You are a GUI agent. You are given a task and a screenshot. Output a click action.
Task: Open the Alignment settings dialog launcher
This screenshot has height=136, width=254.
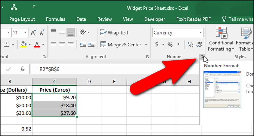coord(147,57)
